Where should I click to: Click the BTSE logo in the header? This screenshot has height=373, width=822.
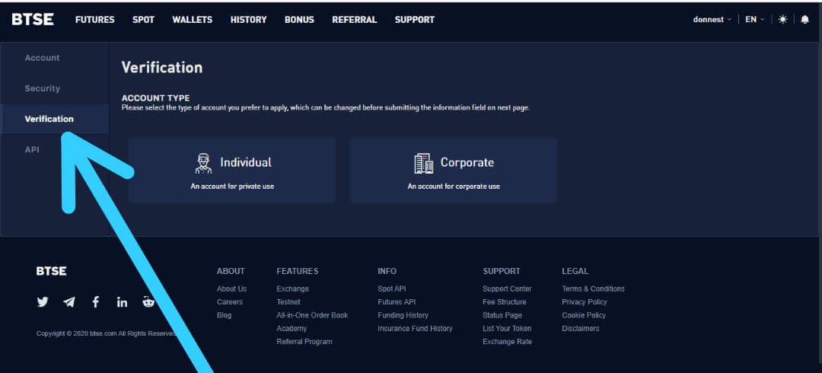tap(33, 19)
